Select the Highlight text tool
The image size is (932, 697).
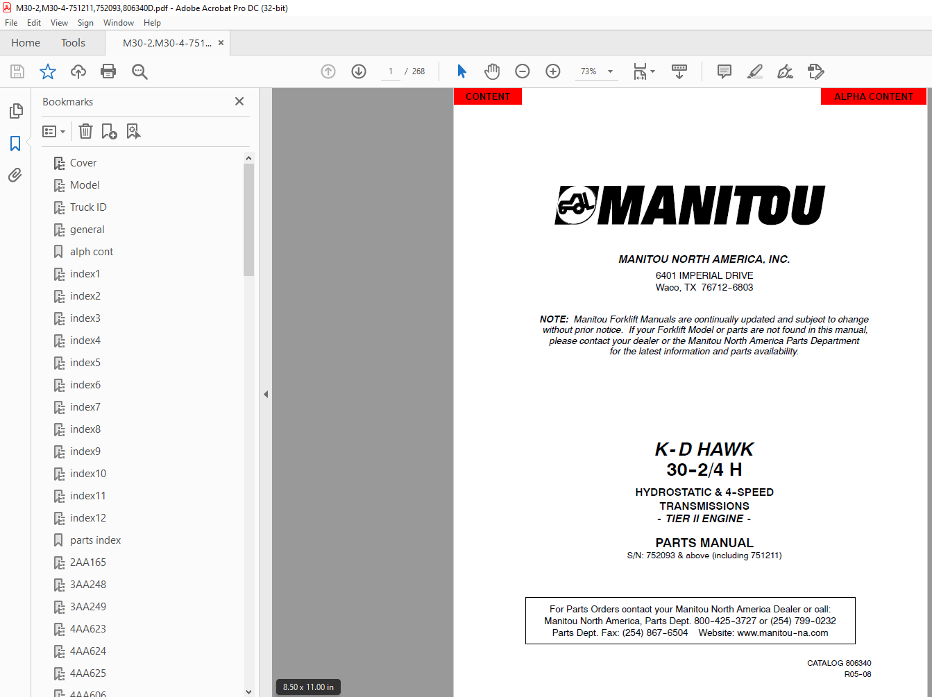point(755,71)
